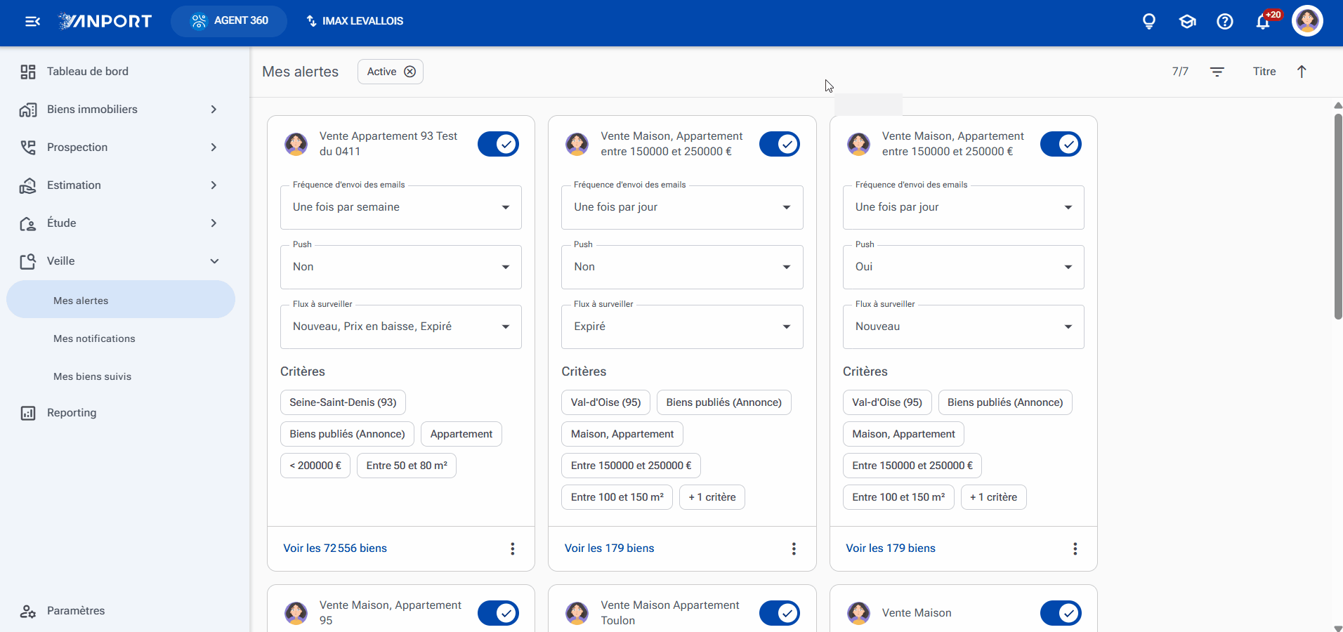Click the AGENT 360 button

tap(229, 21)
